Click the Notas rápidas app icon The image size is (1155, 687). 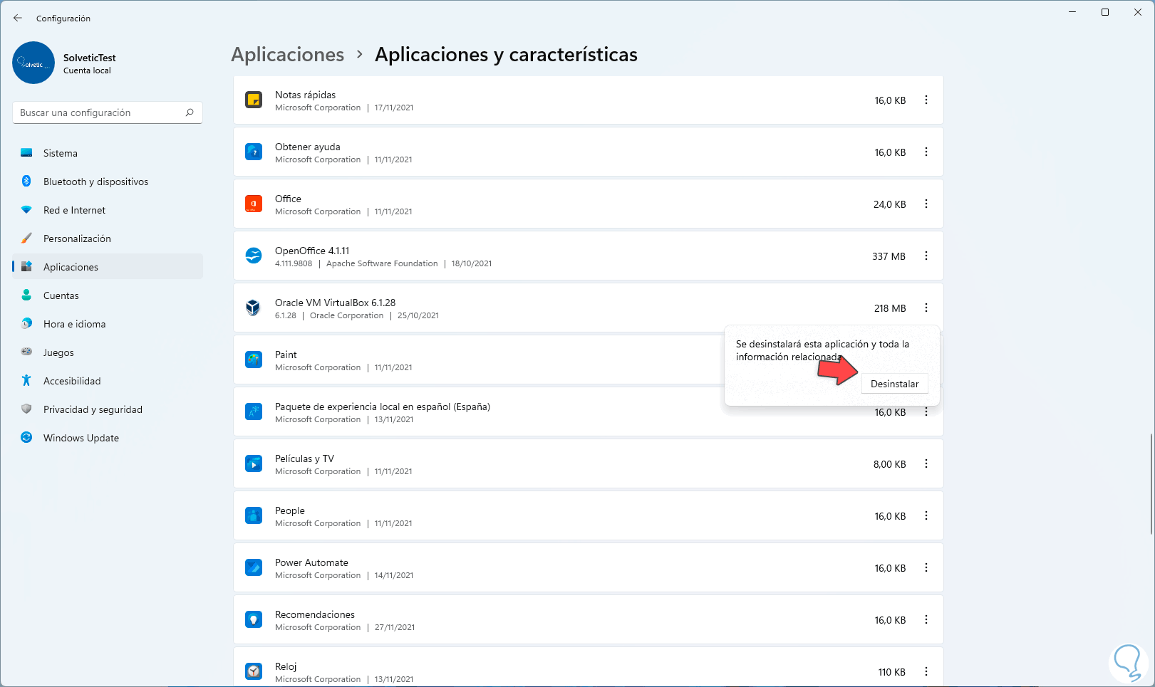click(254, 100)
